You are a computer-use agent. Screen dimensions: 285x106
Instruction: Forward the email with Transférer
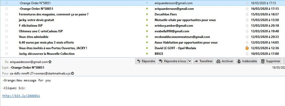click(203, 61)
